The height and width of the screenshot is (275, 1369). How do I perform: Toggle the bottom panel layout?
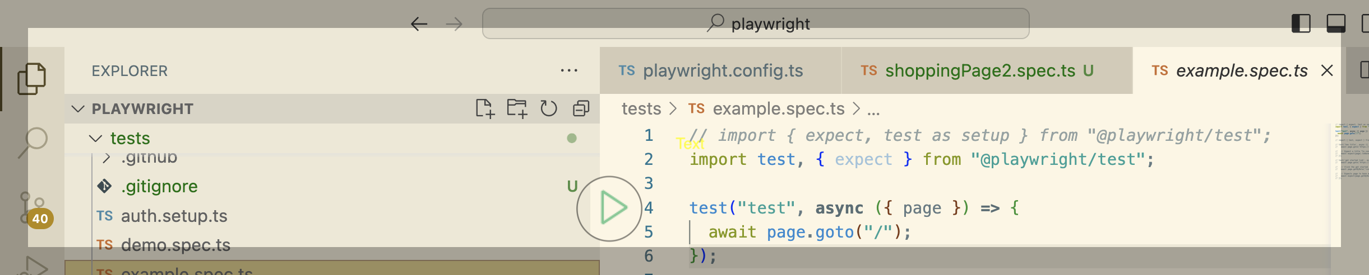point(1335,24)
